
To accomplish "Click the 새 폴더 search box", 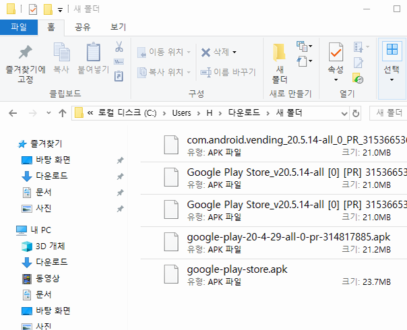I will [x=388, y=113].
